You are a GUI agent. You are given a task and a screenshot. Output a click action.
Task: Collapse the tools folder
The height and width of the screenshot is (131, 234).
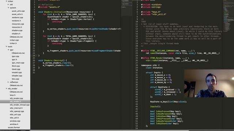click(7, 47)
